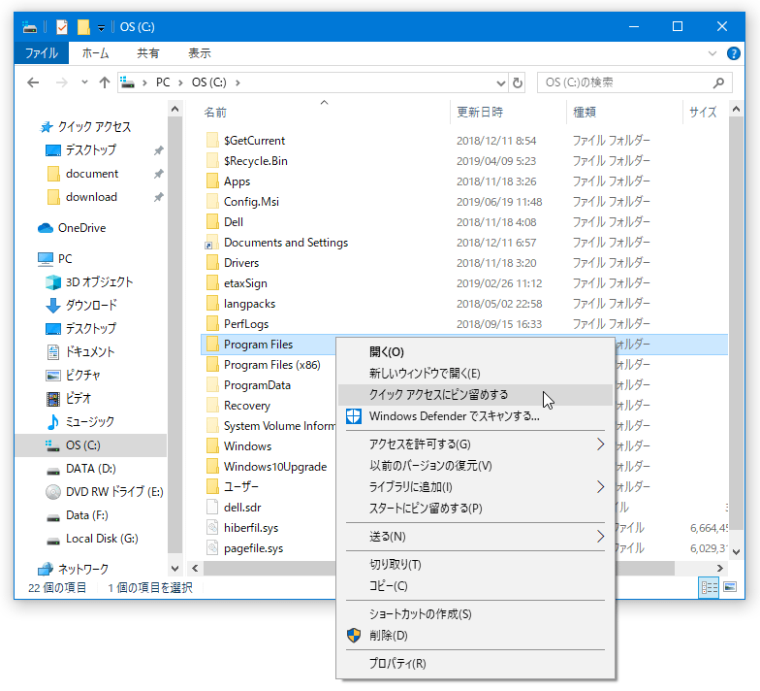This screenshot has height=691, width=760.
Task: Click the ピクチャ icon in sidebar
Action: (52, 376)
